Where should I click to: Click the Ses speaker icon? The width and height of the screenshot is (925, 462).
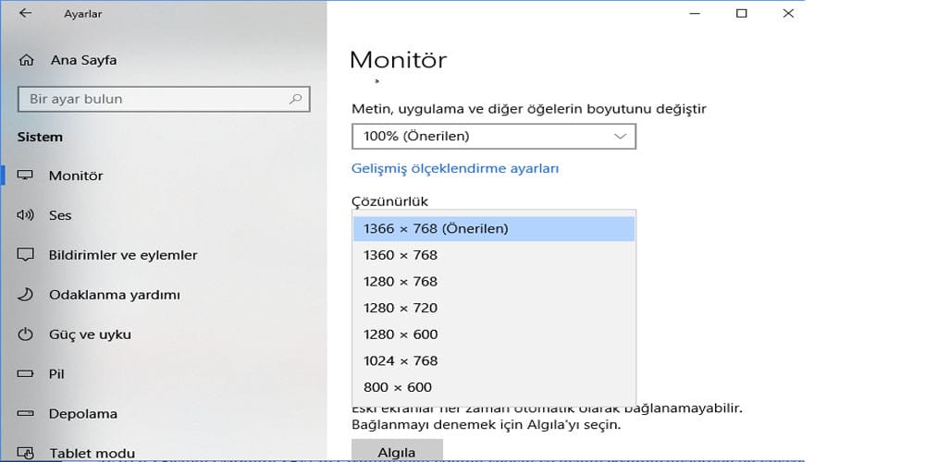click(x=26, y=215)
